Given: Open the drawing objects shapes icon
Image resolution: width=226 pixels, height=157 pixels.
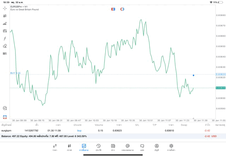Looking at the screenshot, I should tap(5, 46).
